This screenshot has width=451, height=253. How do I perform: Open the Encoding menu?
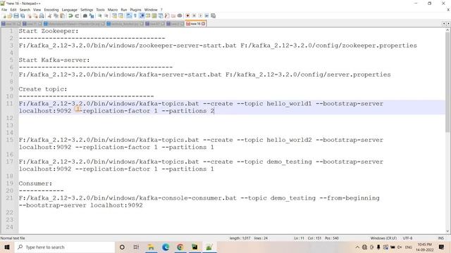coord(51,10)
